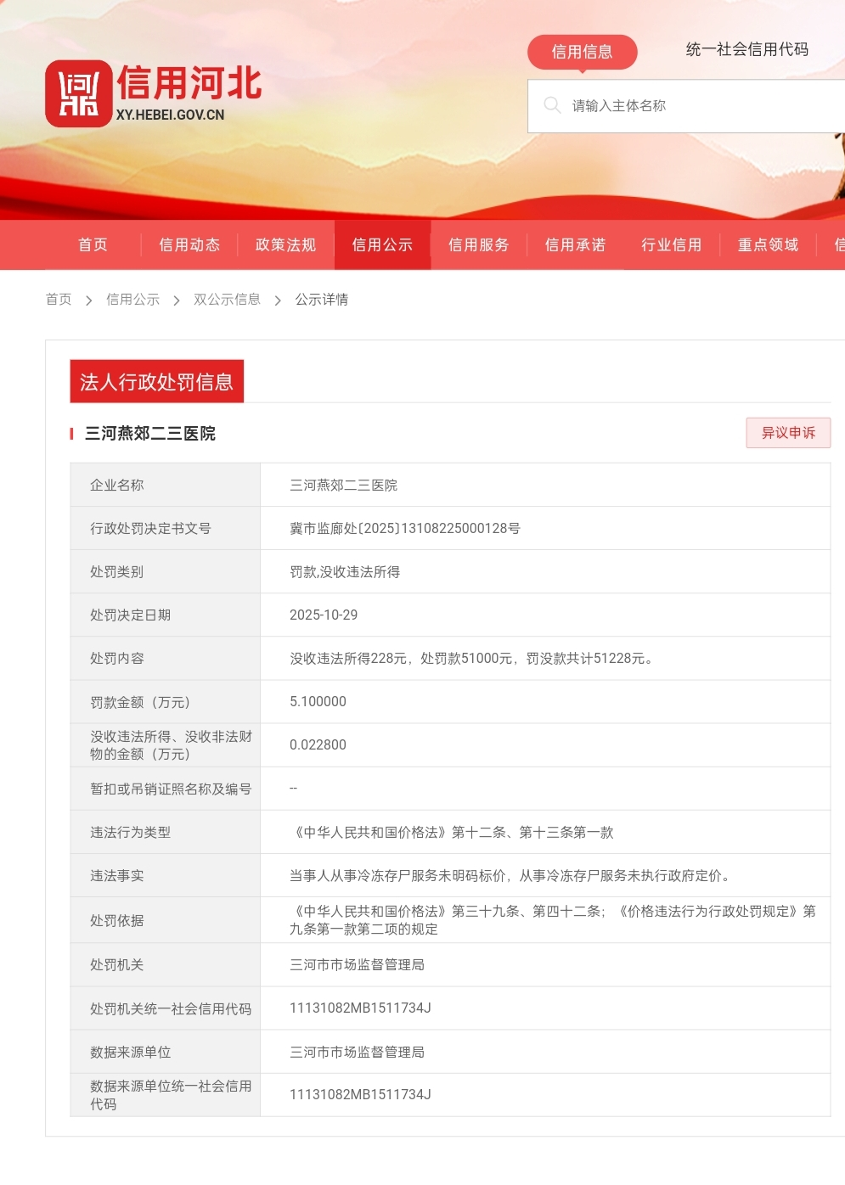Screen dimensions: 845x1185
Task: Return to 双公示信息 via breadcrumb
Action: coord(227,299)
